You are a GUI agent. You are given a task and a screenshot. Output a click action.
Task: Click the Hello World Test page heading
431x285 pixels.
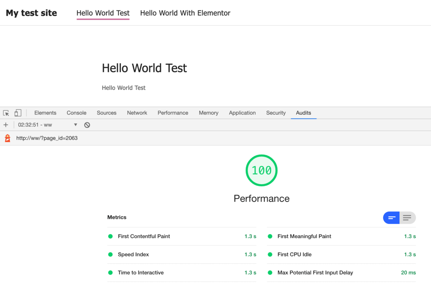click(x=144, y=68)
